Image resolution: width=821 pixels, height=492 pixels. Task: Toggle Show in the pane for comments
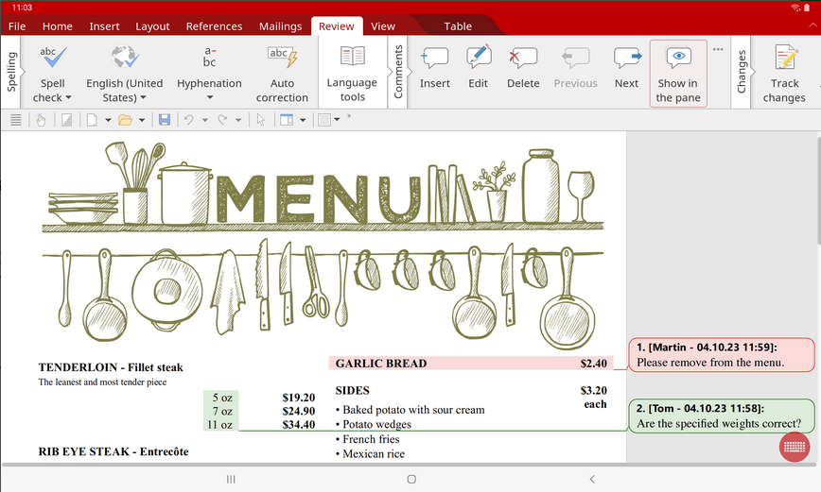click(678, 74)
